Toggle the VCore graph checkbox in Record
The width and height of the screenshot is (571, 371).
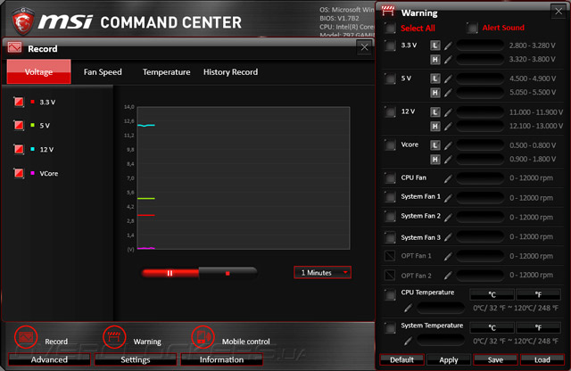point(19,173)
